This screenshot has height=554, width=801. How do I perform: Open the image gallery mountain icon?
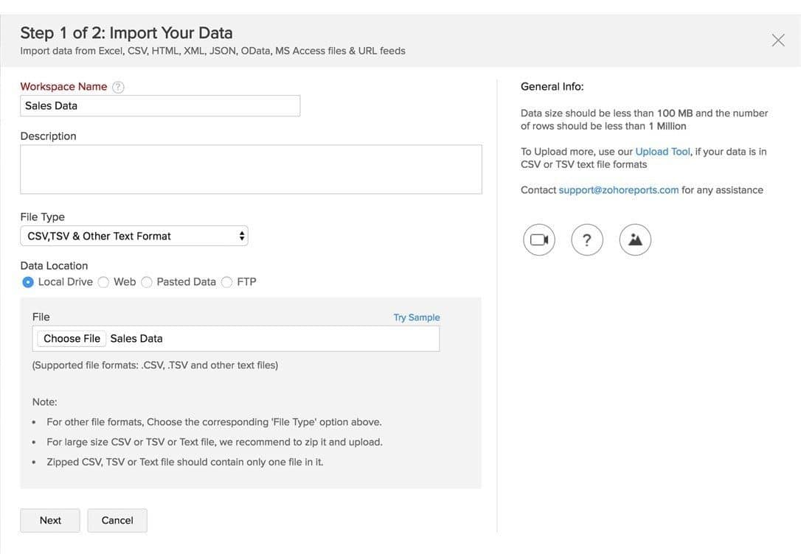point(635,239)
